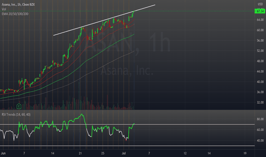Click the 21 date axis label
Image resolution: width=266 pixels, height=157 pixels.
[x=80, y=153]
